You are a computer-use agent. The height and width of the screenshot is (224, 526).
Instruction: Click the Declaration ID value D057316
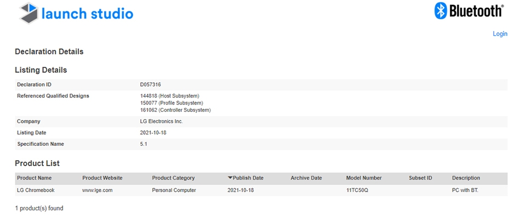(x=150, y=85)
